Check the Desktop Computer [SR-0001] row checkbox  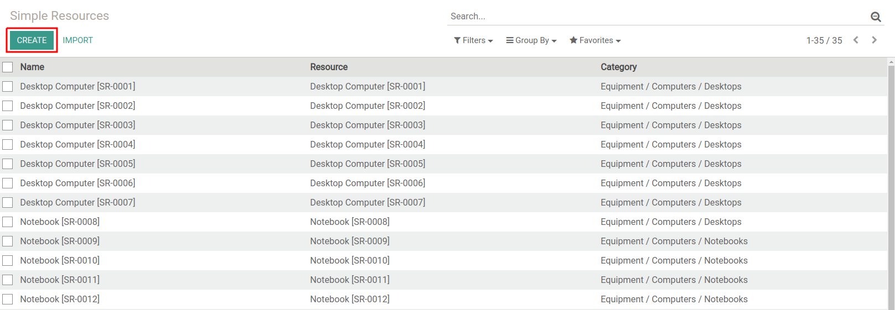point(8,86)
